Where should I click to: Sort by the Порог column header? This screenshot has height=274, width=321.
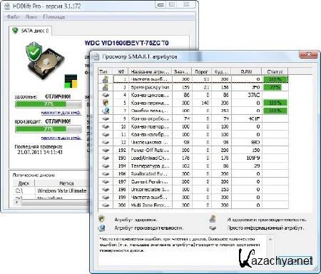pos(202,71)
